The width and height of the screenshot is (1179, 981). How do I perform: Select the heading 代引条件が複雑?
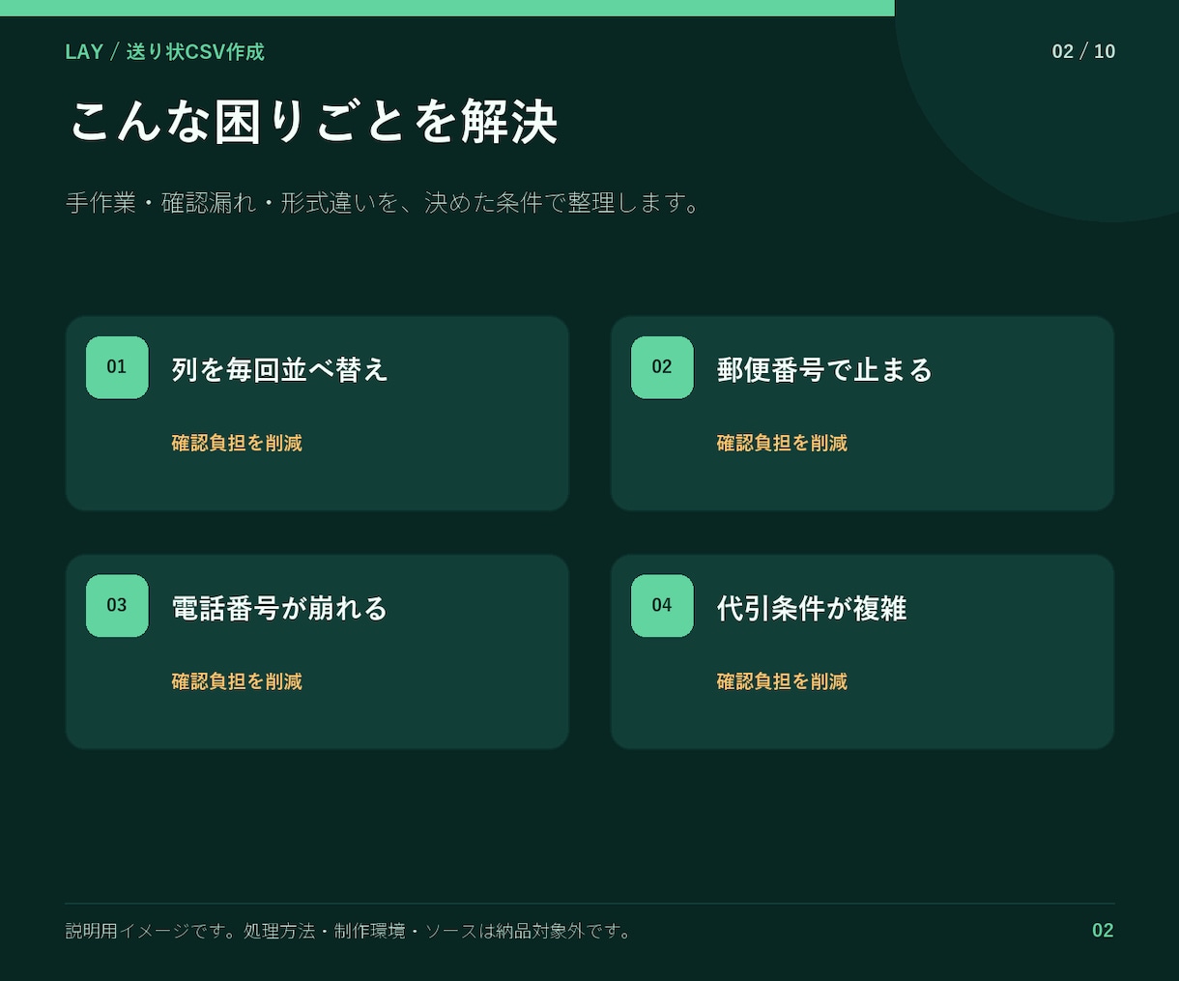coord(812,608)
